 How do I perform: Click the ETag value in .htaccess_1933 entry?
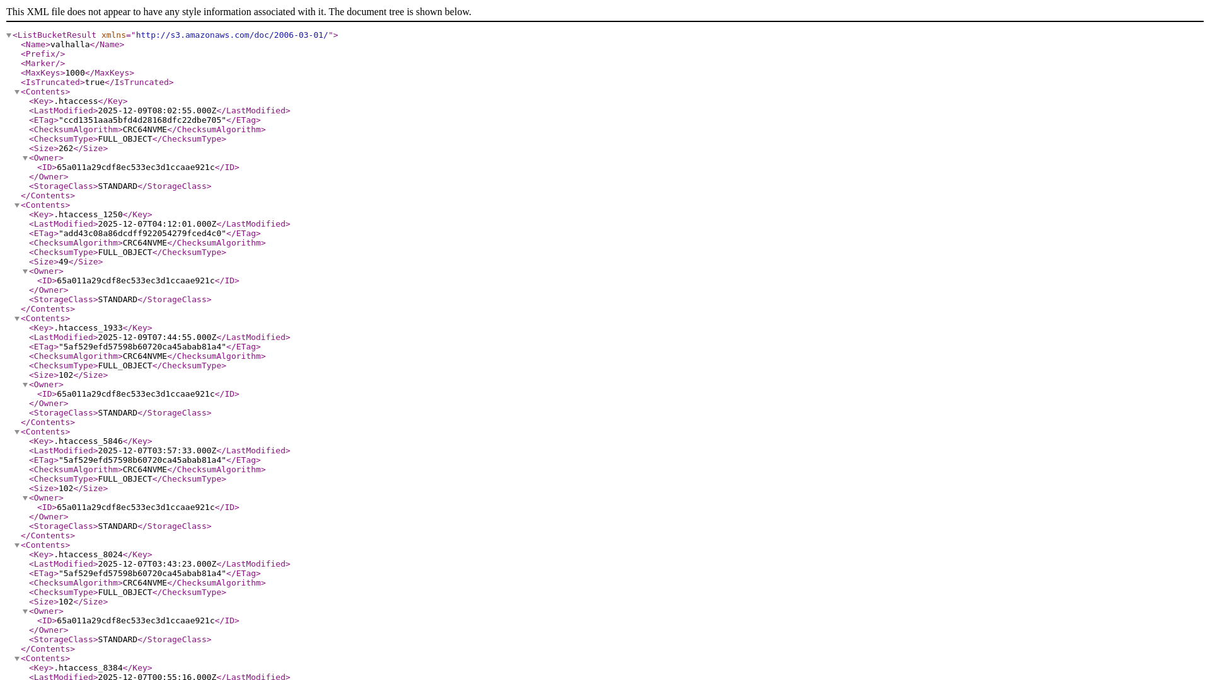click(142, 347)
